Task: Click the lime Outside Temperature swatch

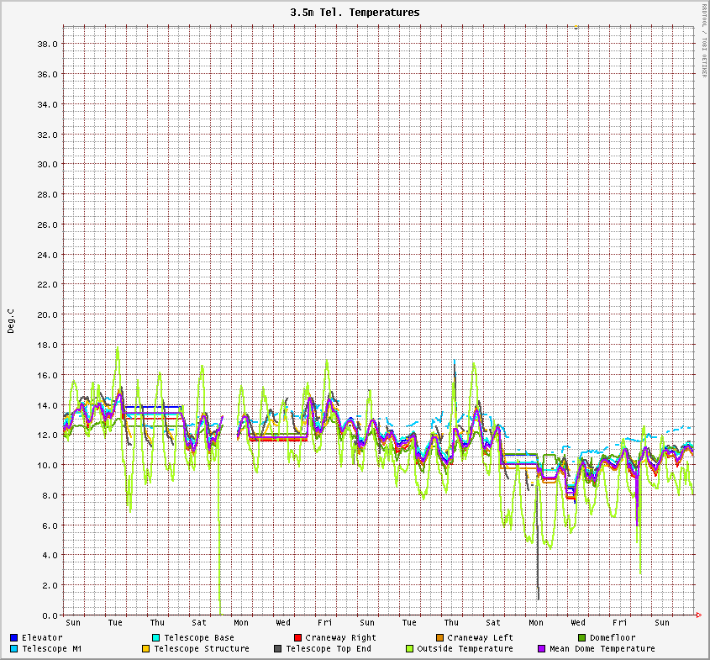Action: 409,649
